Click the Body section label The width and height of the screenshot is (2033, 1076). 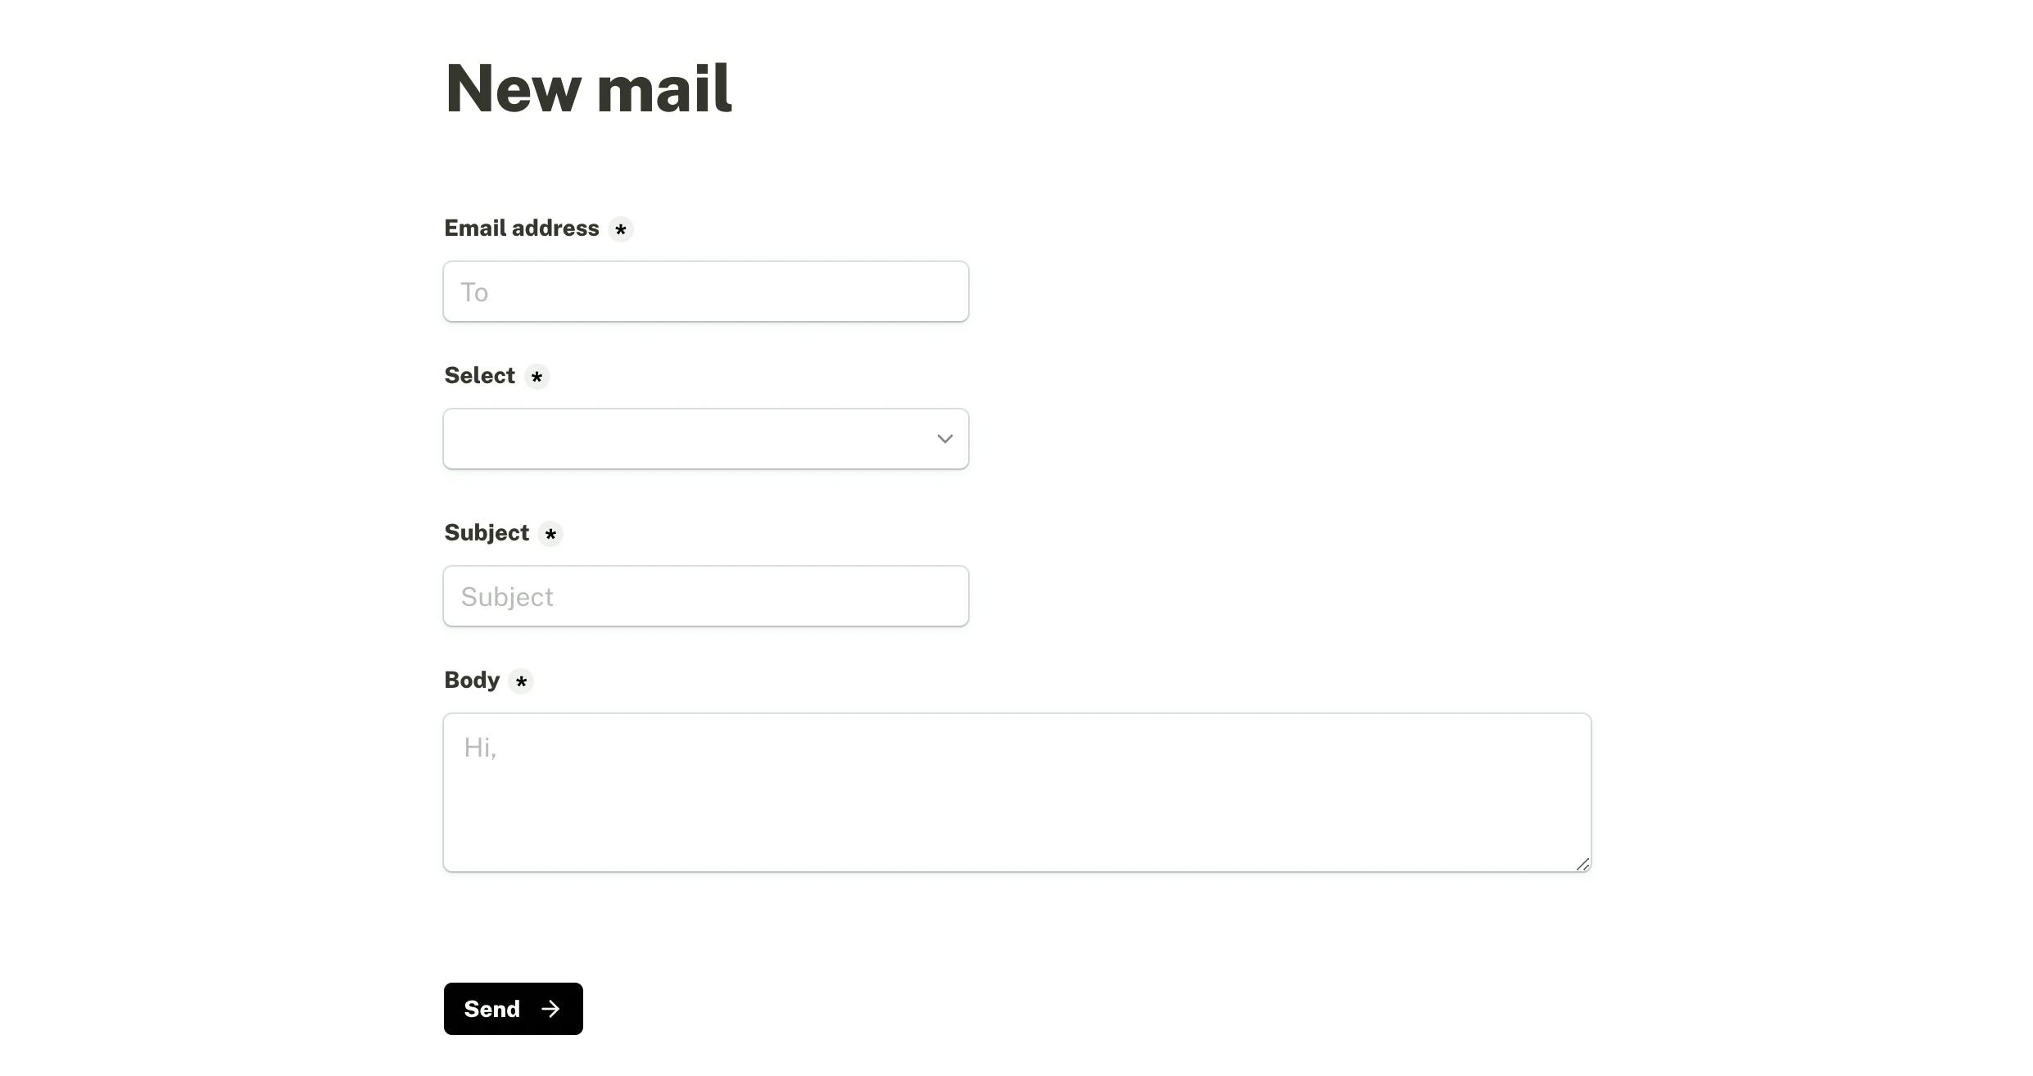coord(471,680)
